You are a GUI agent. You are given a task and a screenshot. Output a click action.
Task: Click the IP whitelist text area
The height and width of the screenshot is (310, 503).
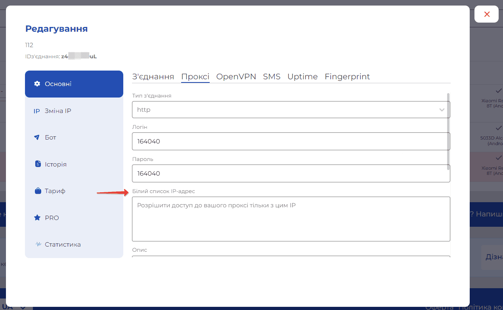pos(291,219)
